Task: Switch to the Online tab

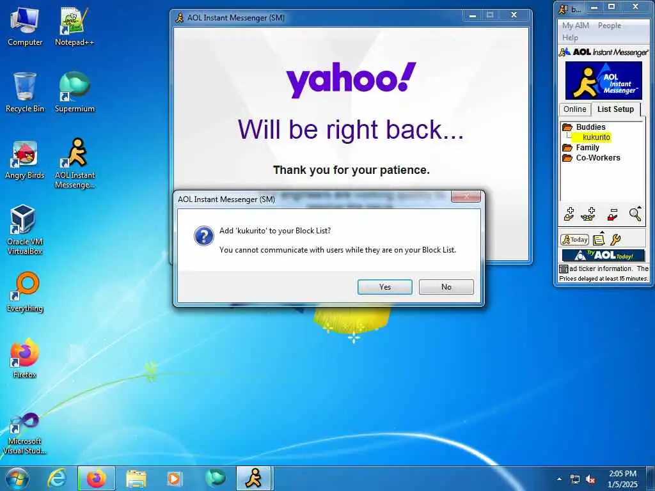Action: [575, 109]
